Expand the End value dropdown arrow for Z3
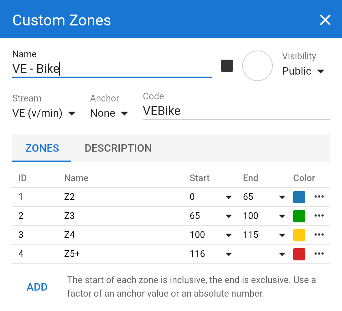The height and width of the screenshot is (311, 342). click(x=282, y=216)
